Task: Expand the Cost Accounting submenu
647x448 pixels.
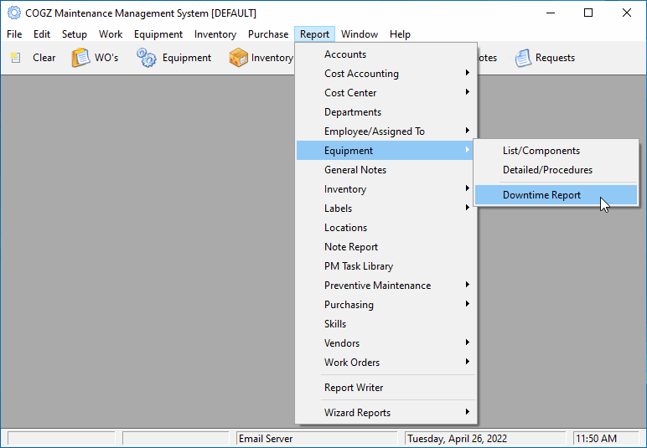Action: click(386, 74)
